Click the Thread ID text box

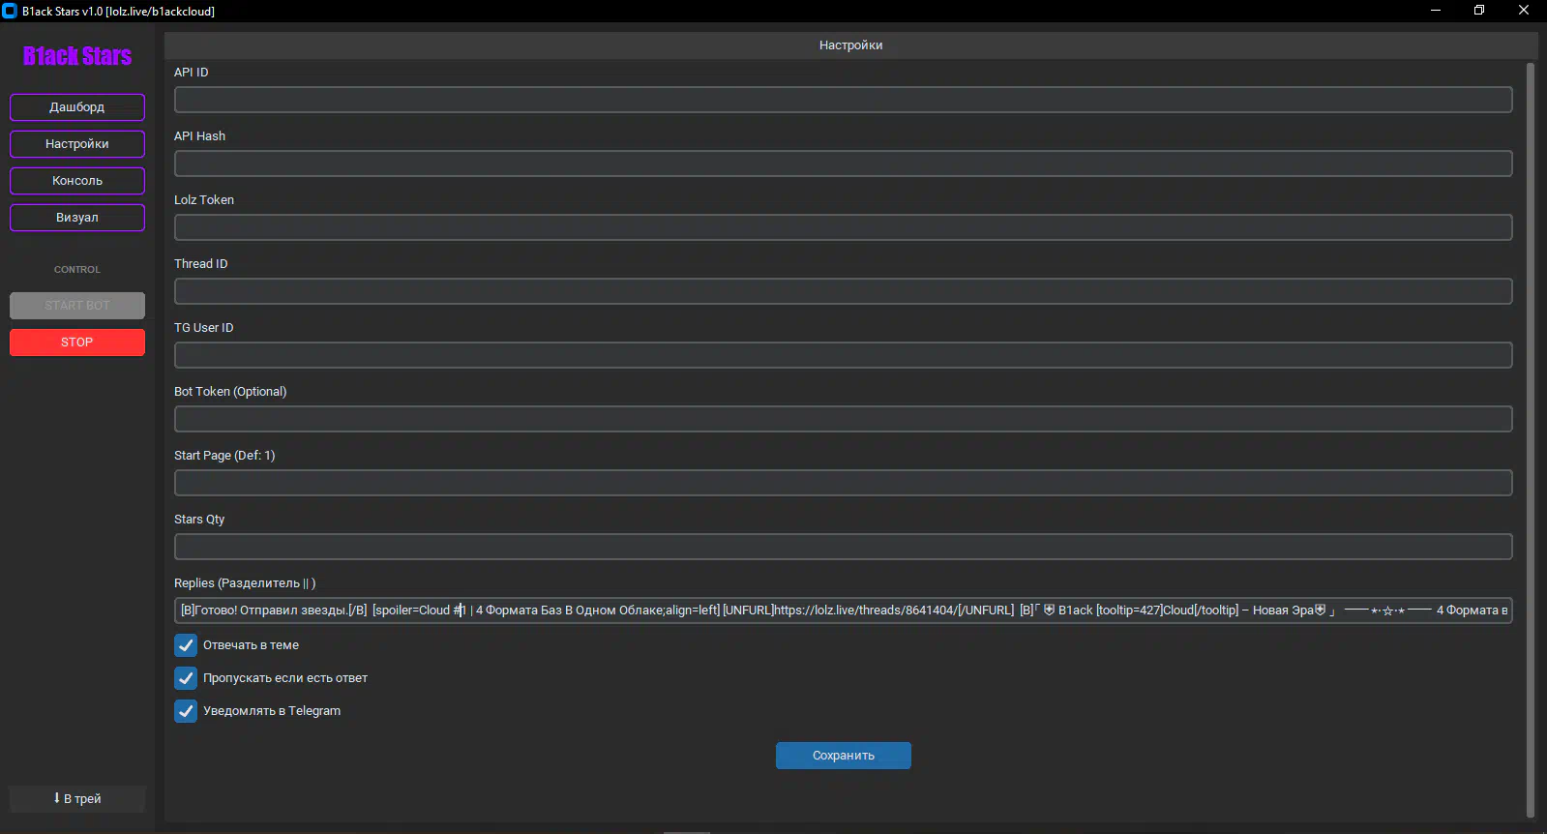[843, 291]
